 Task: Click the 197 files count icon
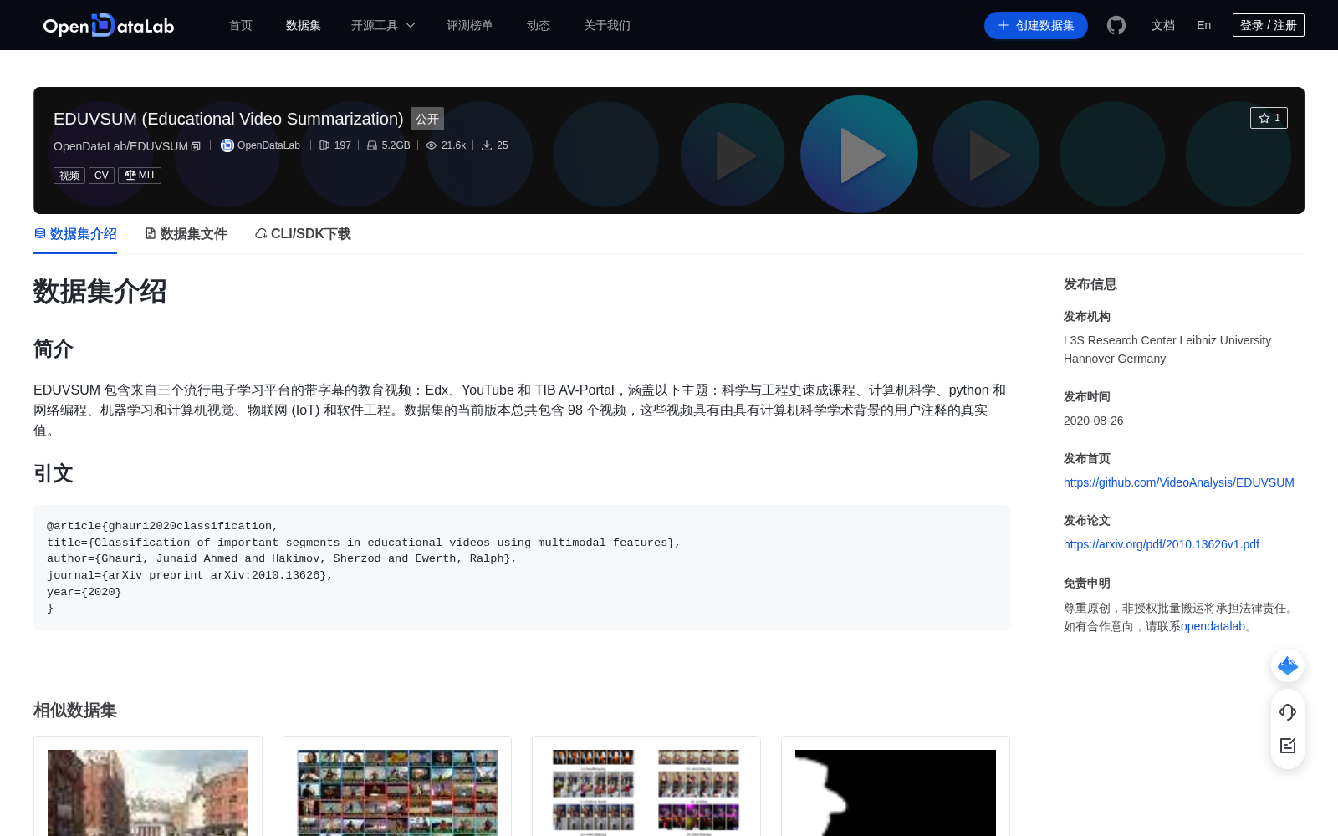[x=324, y=145]
